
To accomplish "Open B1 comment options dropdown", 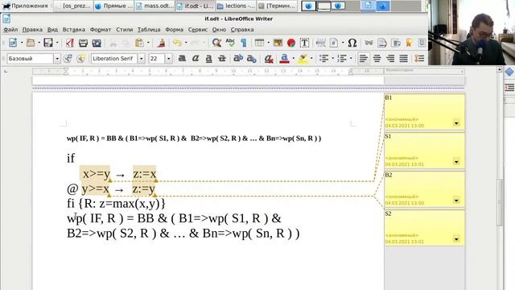I will pos(456,123).
